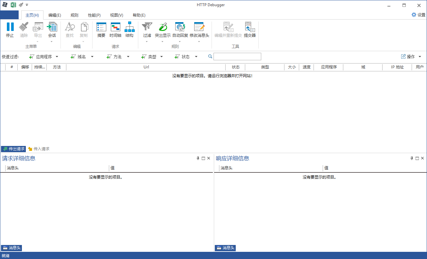Click the app logo icon in title bar
This screenshot has width=427, height=259.
(5, 5)
